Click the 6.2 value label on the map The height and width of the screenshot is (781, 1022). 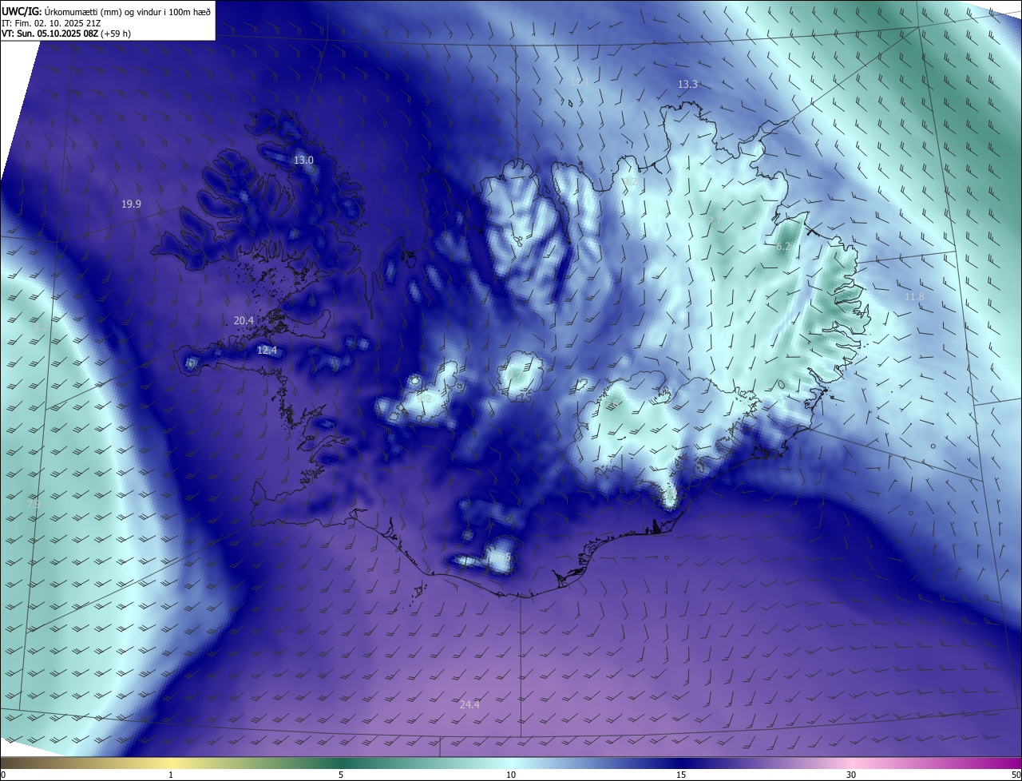(x=783, y=247)
